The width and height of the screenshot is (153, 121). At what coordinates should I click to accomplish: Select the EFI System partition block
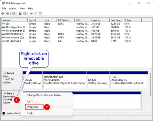pyautogui.click(x=33, y=80)
